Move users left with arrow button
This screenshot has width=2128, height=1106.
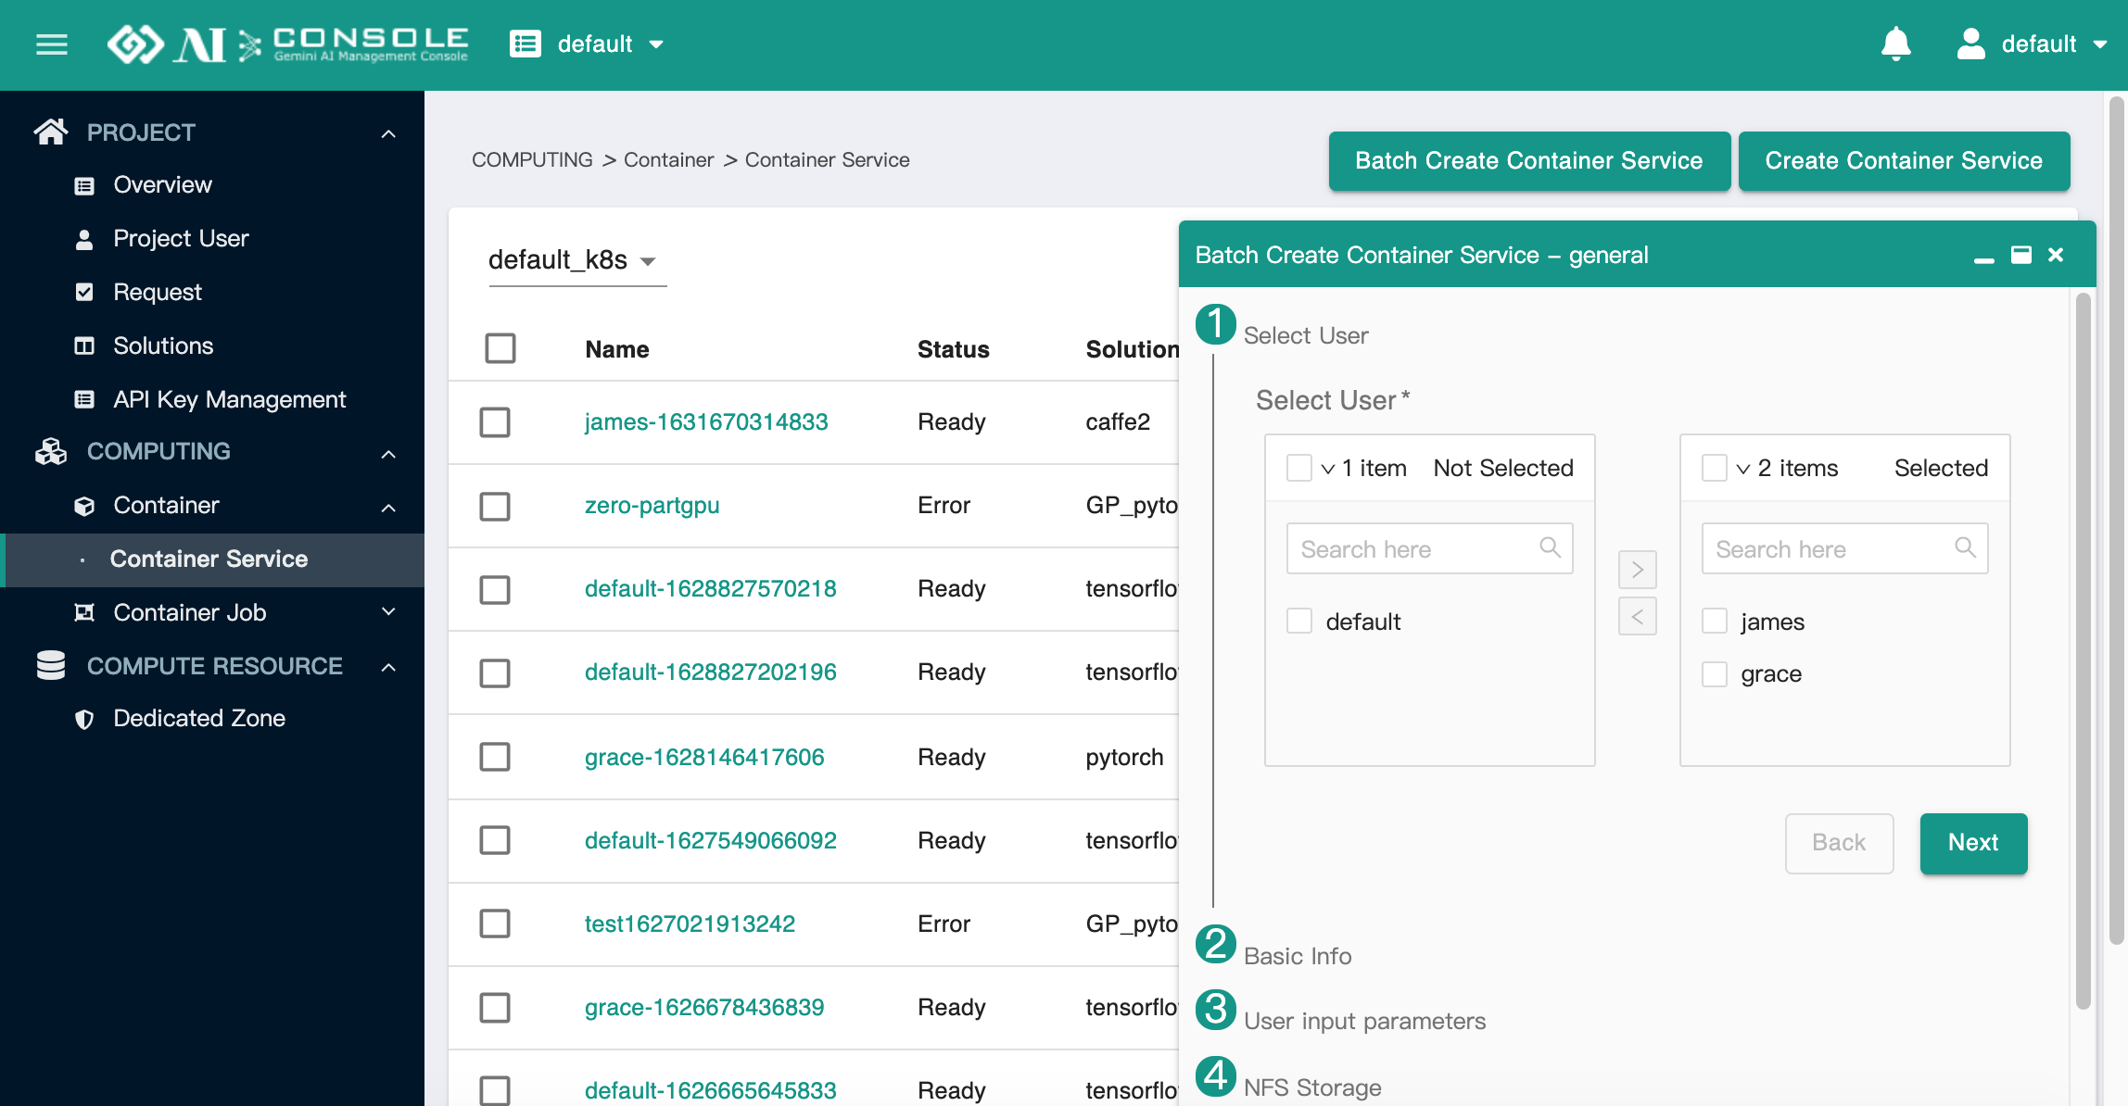click(x=1638, y=616)
